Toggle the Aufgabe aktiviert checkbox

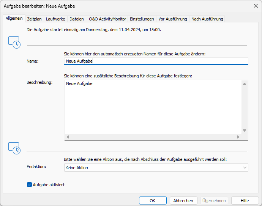tap(29, 185)
